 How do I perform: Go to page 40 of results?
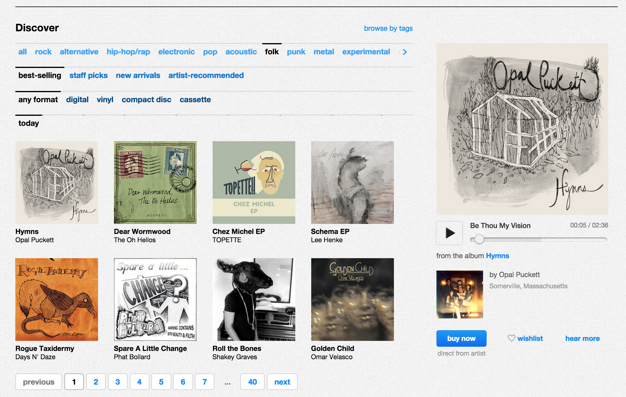252,382
